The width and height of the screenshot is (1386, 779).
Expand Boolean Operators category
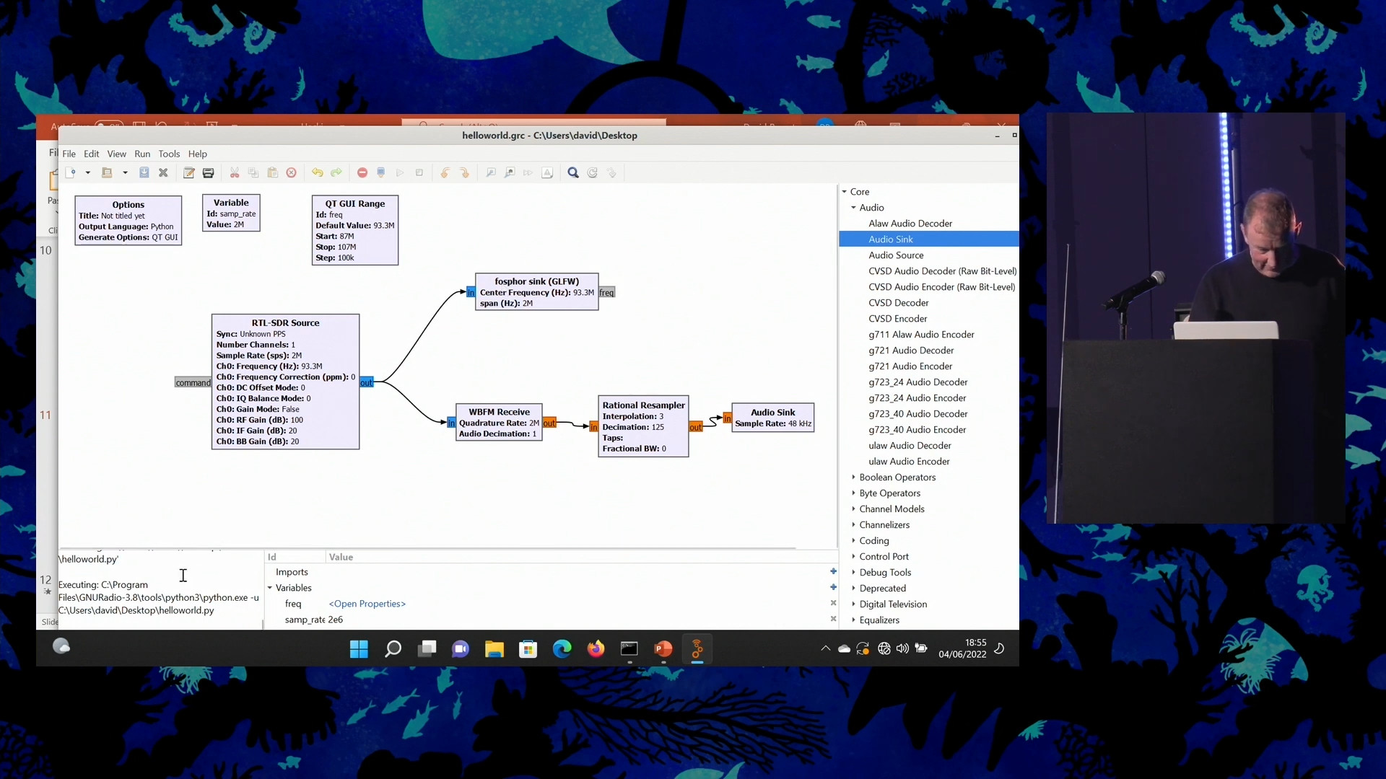[x=853, y=477]
